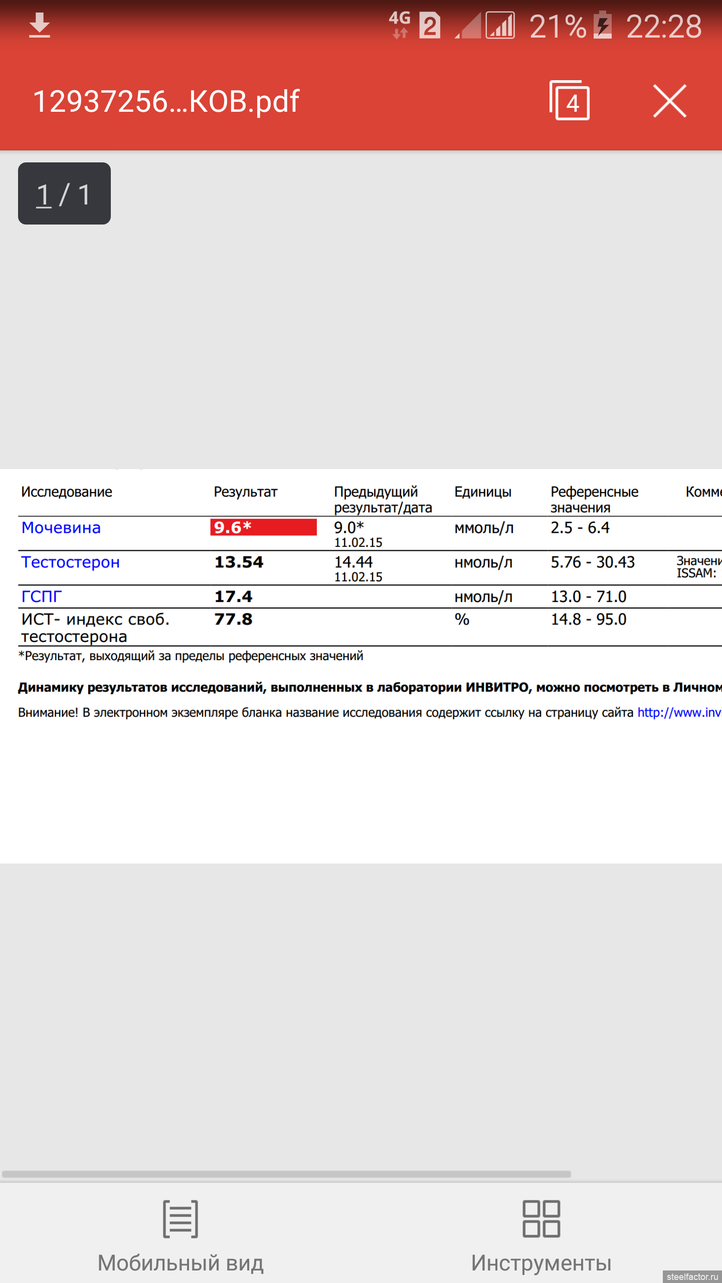Tap the signal strength bars icon
722x1283 pixels.
click(x=500, y=25)
